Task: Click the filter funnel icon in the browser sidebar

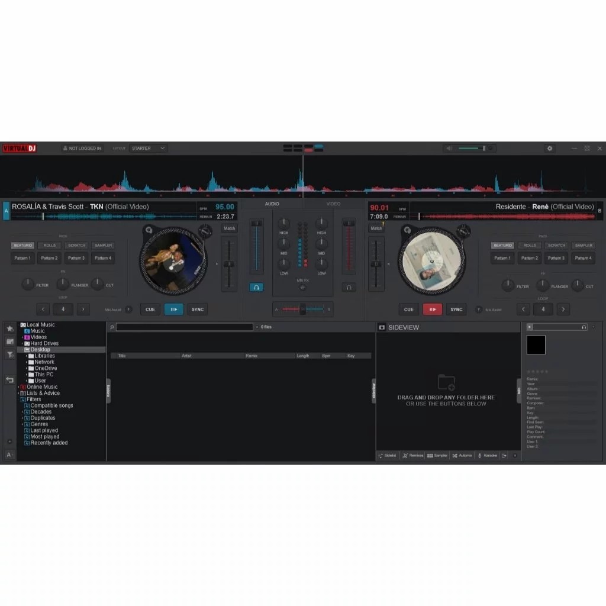Action: coord(10,354)
